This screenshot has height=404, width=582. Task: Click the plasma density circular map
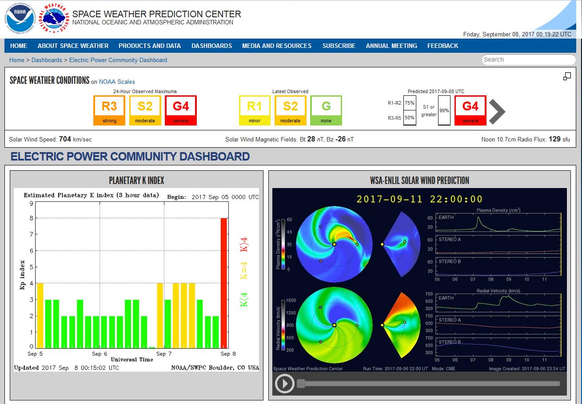tap(334, 244)
